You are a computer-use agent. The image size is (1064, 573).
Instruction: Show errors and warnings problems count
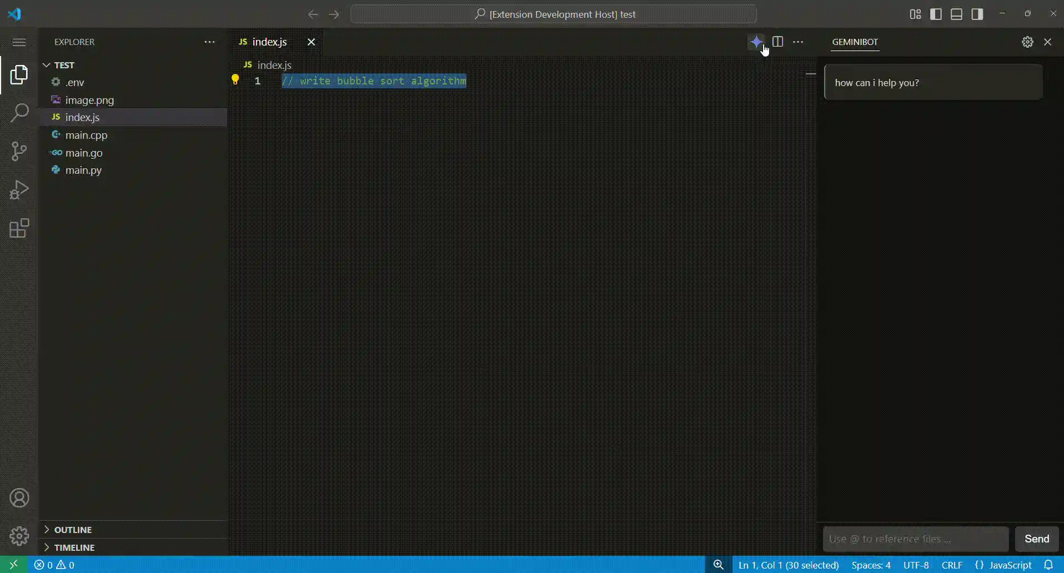pos(54,565)
